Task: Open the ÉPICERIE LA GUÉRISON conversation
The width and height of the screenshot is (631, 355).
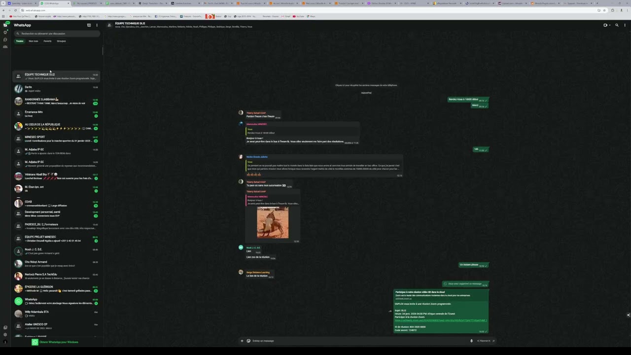Action: pos(57,288)
